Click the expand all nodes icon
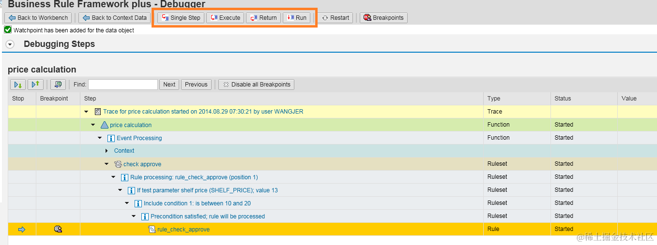Image resolution: width=657 pixels, height=245 pixels. tap(18, 85)
